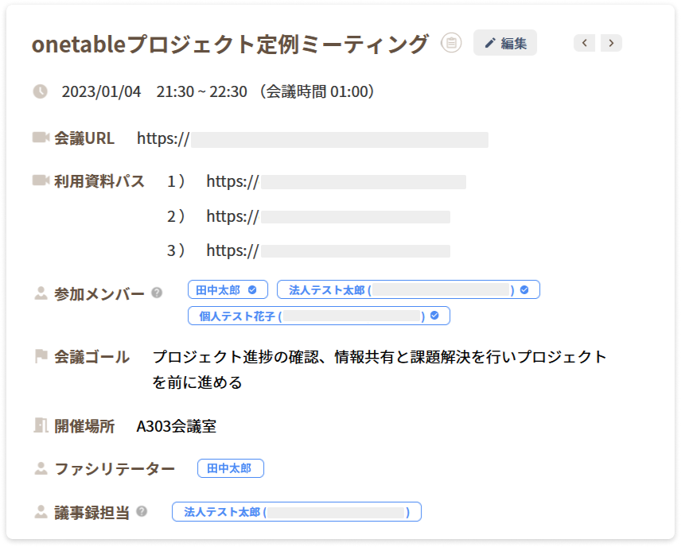Open the third 利用資料パス link
Screen dimensions: 681x547
[x=328, y=251]
